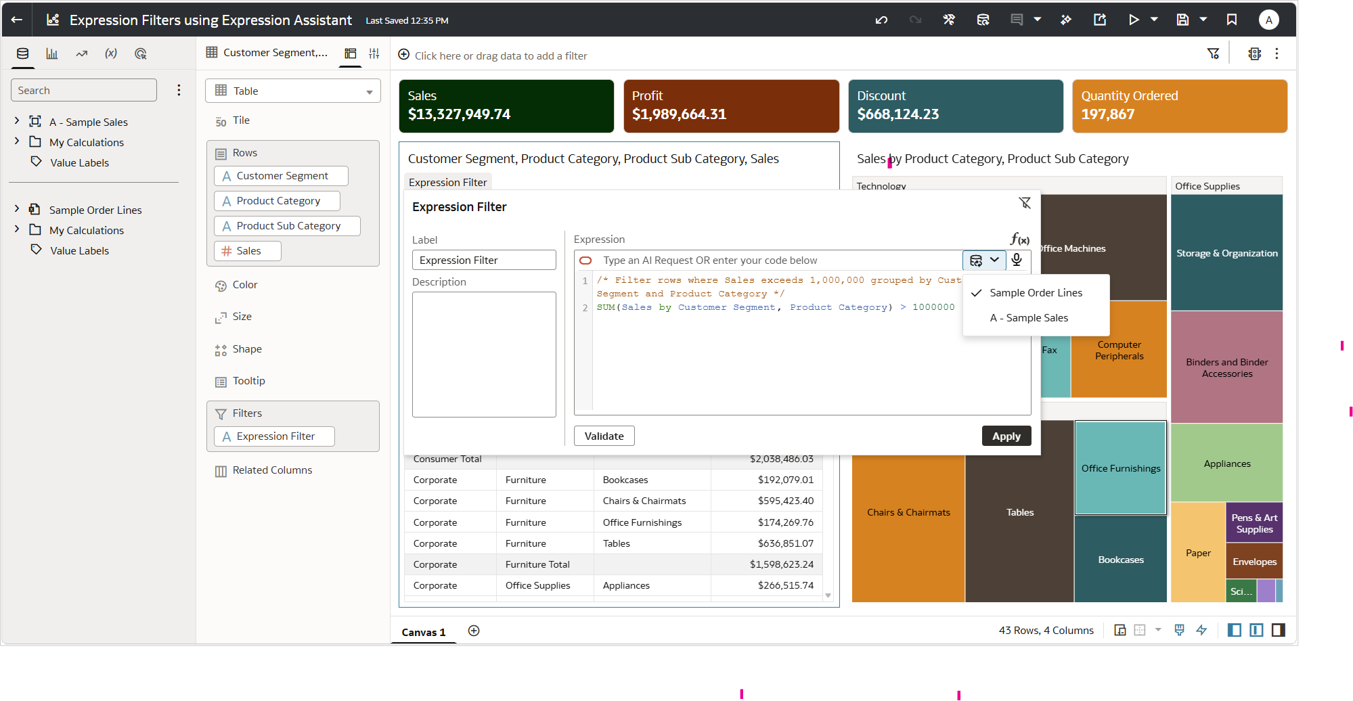Open the dataset selector dropdown arrow
This screenshot has width=1353, height=701.
tap(994, 260)
